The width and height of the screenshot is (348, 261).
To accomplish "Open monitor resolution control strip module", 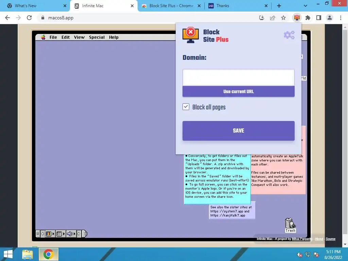I will (59, 234).
